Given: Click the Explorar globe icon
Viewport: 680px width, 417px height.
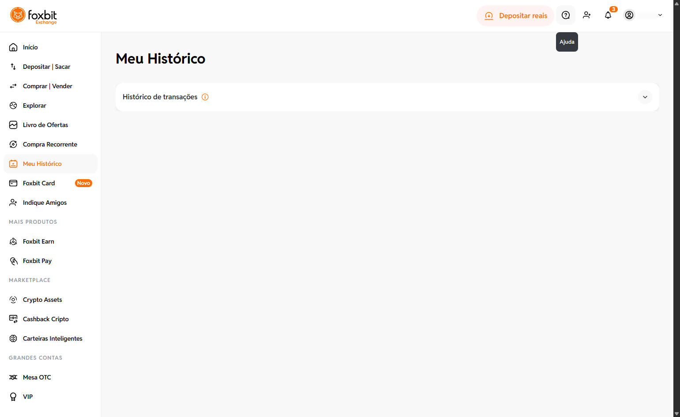Looking at the screenshot, I should 13,105.
